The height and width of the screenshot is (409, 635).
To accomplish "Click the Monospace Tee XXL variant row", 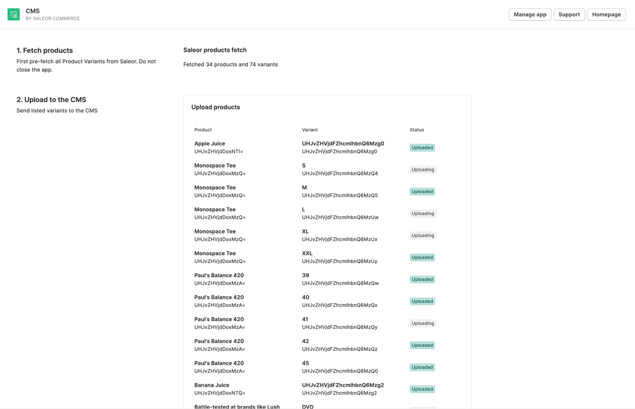I will click(307, 253).
